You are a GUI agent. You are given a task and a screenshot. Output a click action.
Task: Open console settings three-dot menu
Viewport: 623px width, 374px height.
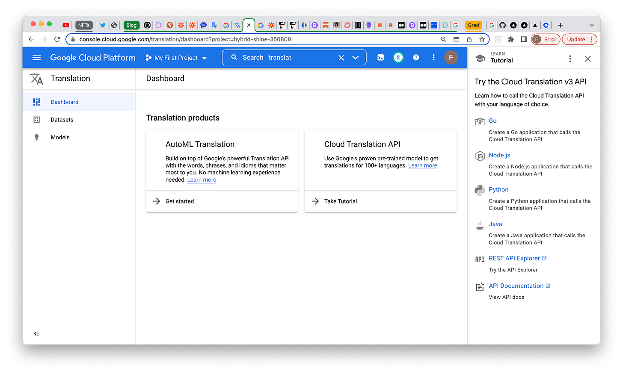(x=433, y=57)
